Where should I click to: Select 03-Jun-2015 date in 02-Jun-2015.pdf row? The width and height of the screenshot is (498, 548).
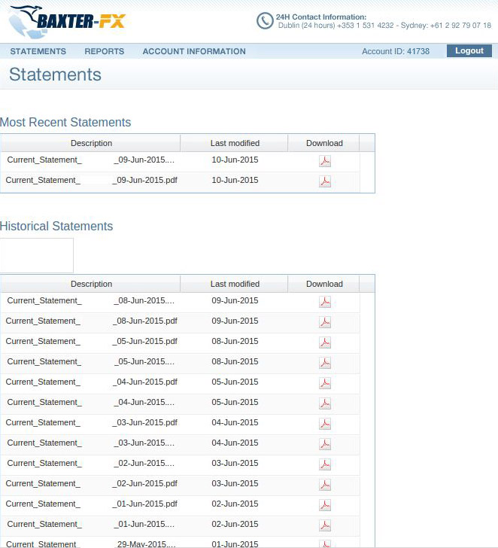coord(235,483)
